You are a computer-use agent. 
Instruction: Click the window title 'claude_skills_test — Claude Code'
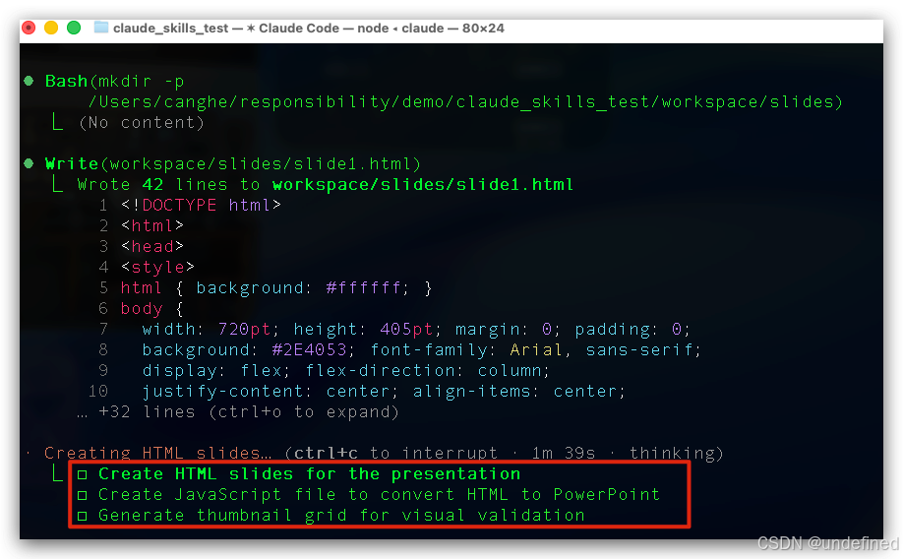[309, 28]
